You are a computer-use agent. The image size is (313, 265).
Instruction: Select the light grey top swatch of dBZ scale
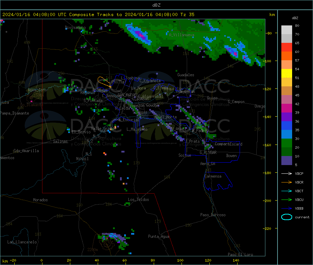click(287, 30)
